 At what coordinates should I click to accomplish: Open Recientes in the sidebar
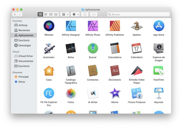pyautogui.click(x=24, y=30)
